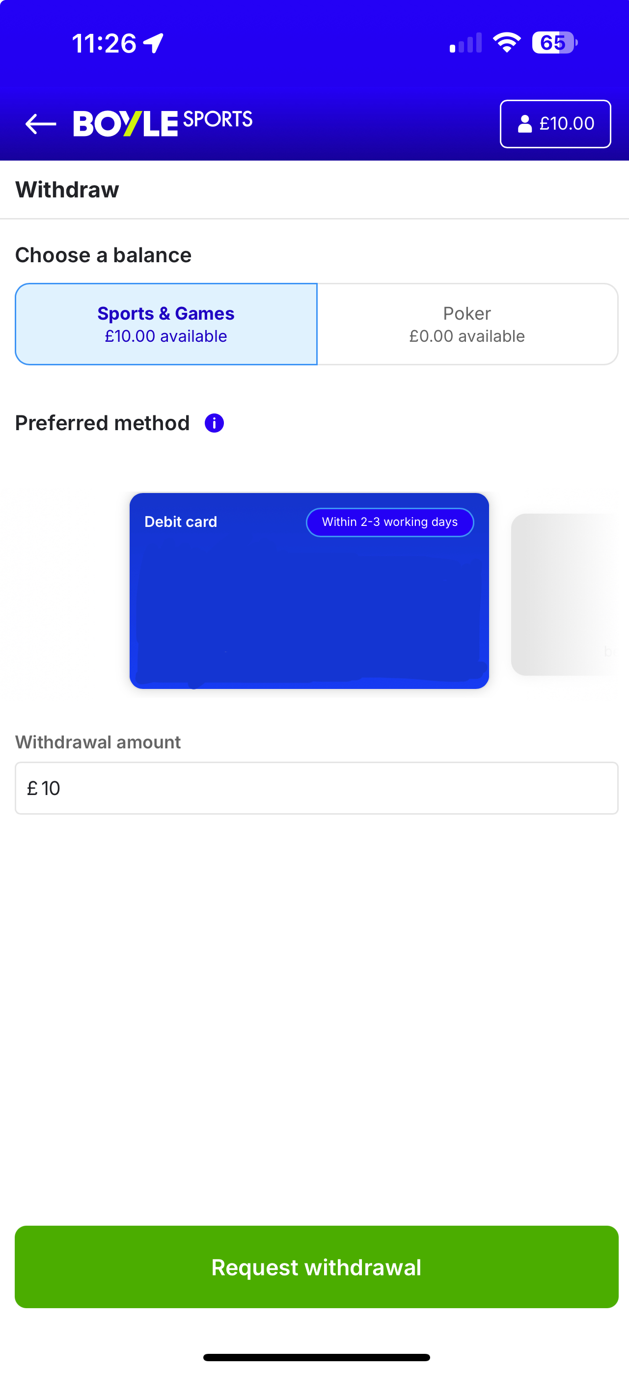Tap the 'Within 2-3 working days' badge
The width and height of the screenshot is (629, 1373).
[x=390, y=522]
